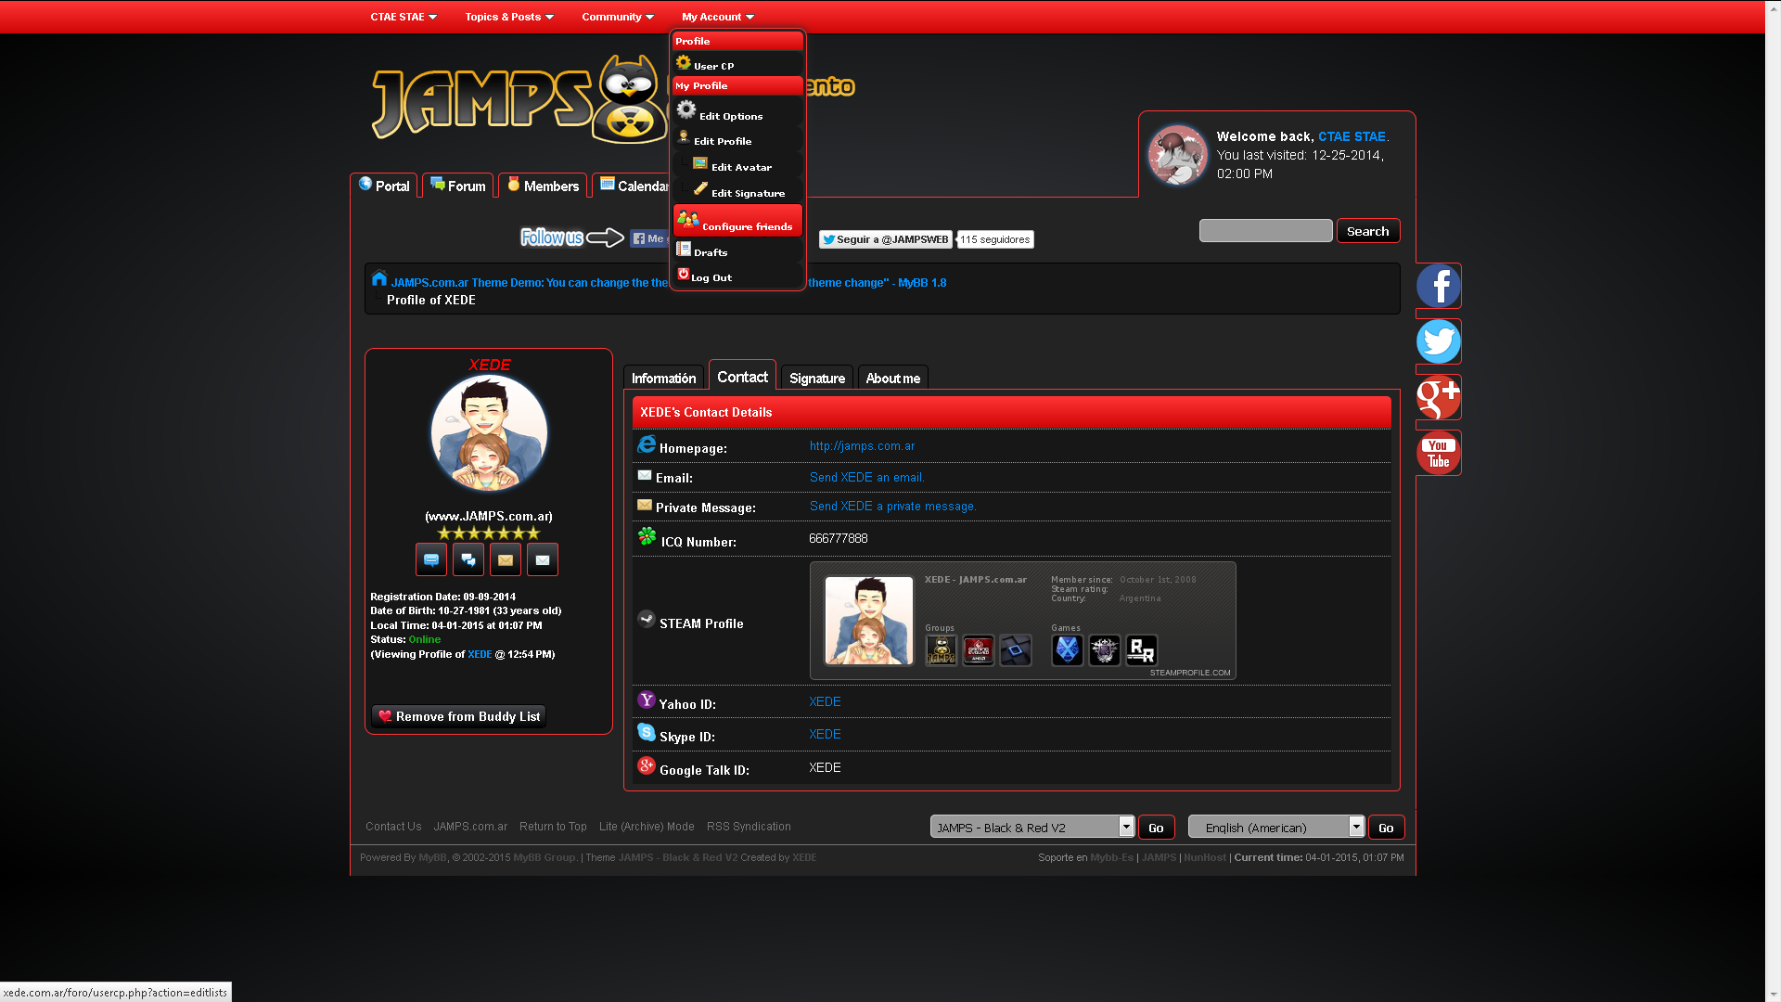Open the Twitter side icon
This screenshot has height=1002, width=1781.
click(1438, 341)
